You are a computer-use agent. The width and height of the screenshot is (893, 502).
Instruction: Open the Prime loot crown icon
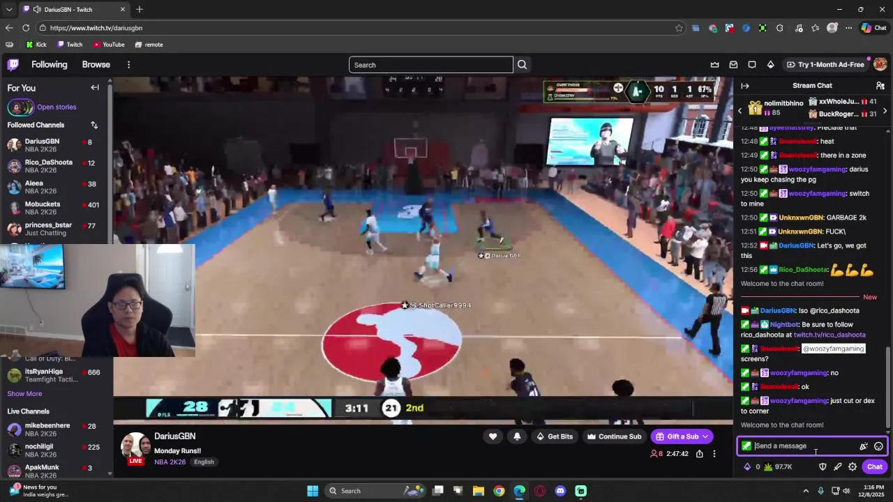tap(714, 65)
